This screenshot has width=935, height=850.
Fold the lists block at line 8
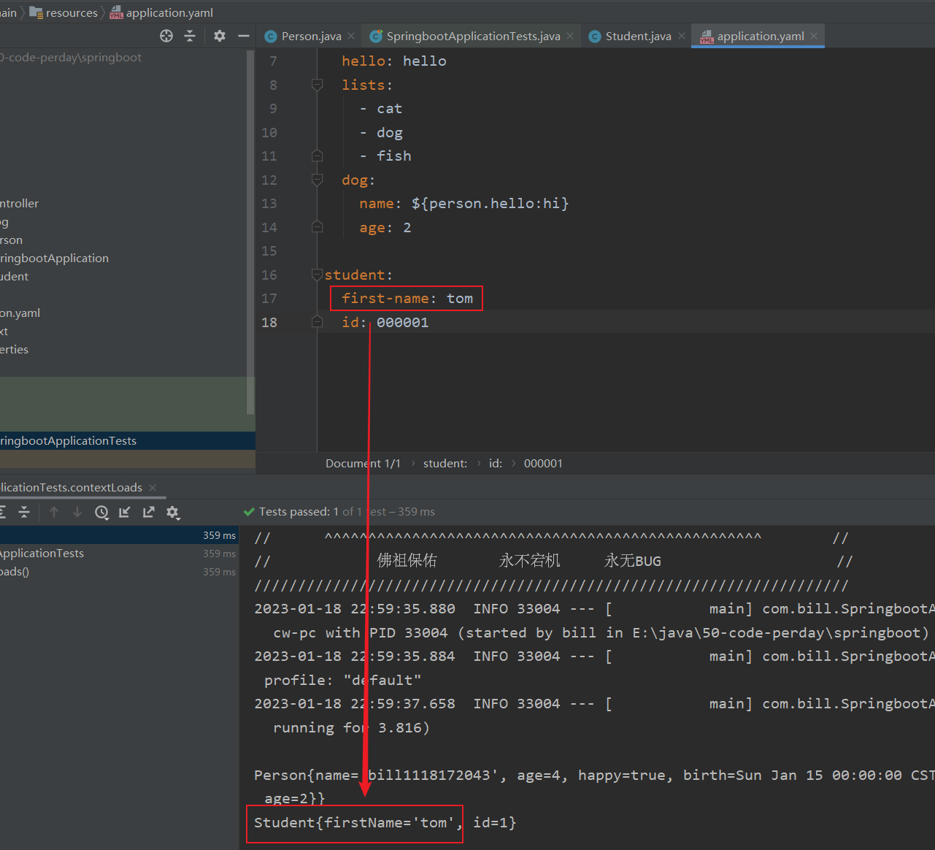(317, 85)
